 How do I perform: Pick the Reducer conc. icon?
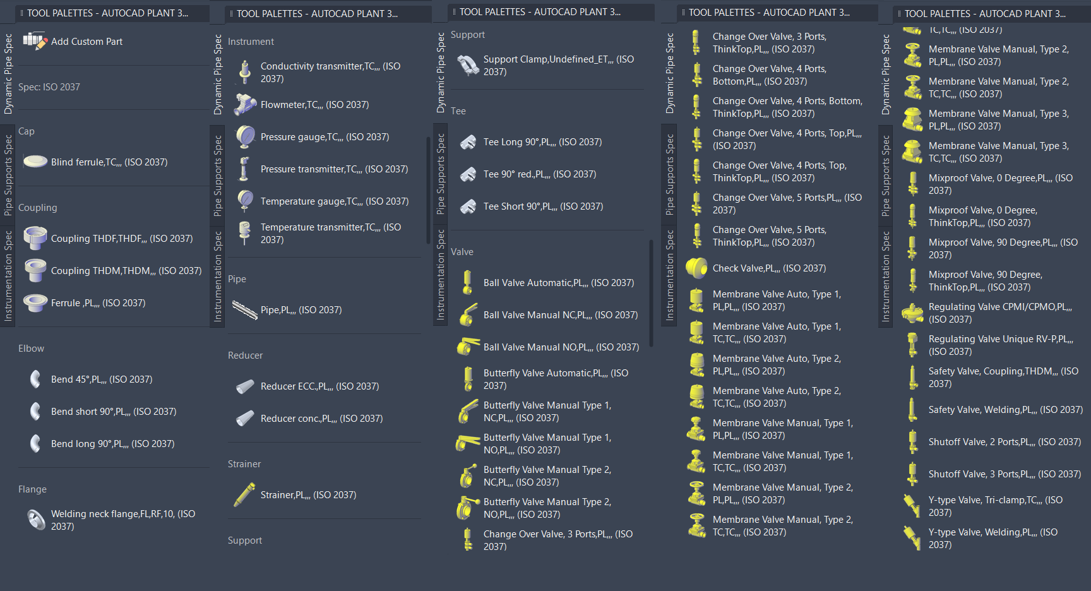245,418
